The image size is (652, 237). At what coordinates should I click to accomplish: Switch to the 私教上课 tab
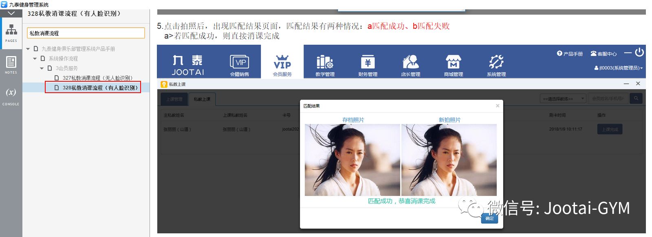(x=202, y=99)
